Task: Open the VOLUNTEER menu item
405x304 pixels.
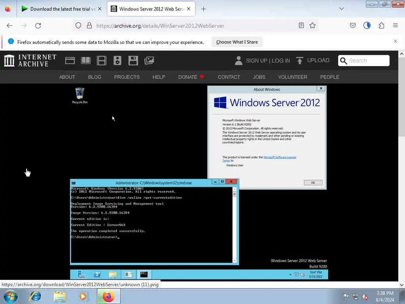Action: pos(293,77)
